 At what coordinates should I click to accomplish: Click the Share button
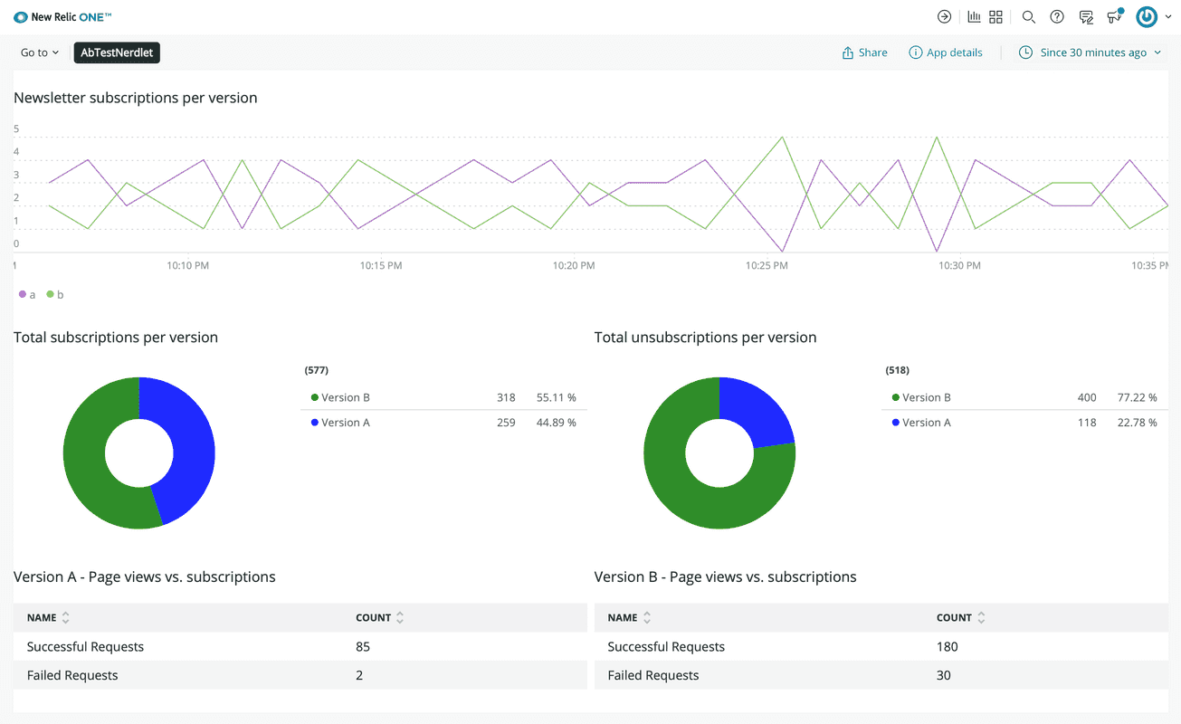coord(864,52)
